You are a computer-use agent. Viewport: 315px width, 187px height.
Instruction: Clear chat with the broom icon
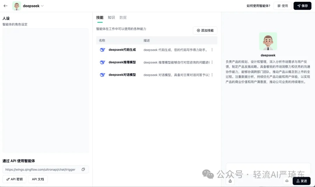click(230, 181)
